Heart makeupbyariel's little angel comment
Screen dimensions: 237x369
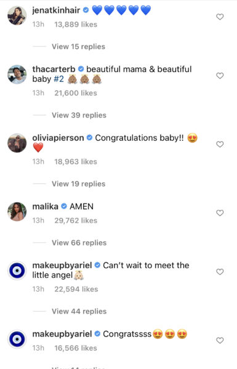click(220, 272)
